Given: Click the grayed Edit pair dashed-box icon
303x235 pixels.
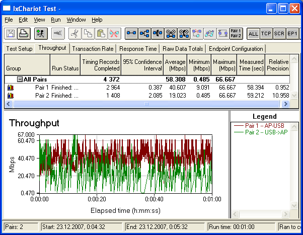Looking at the screenshot, I should pyautogui.click(x=223, y=34).
